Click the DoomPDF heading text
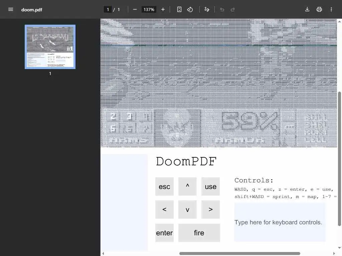This screenshot has width=342, height=256. click(186, 162)
